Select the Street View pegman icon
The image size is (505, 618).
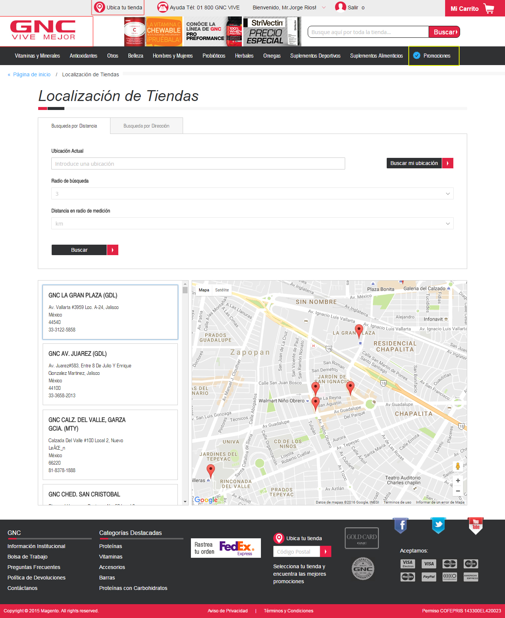(457, 466)
